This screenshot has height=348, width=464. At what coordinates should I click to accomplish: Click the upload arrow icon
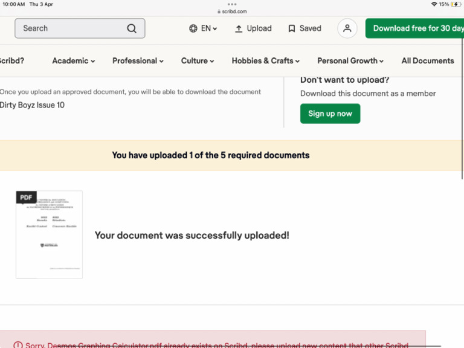click(x=239, y=29)
